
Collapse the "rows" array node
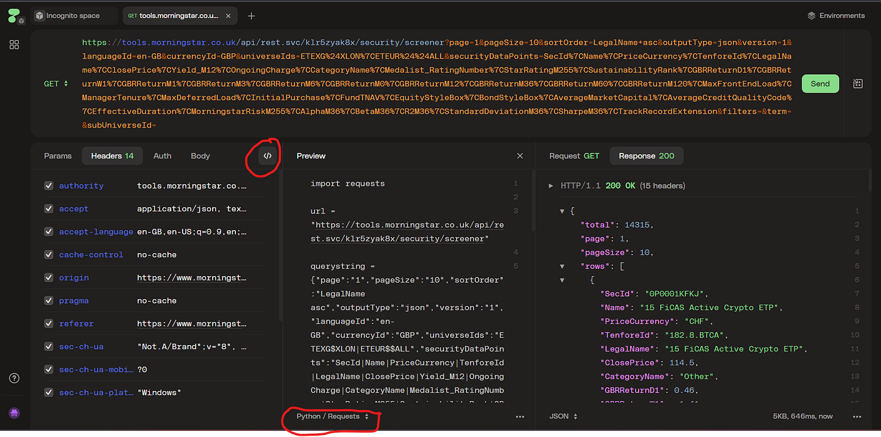tap(562, 267)
